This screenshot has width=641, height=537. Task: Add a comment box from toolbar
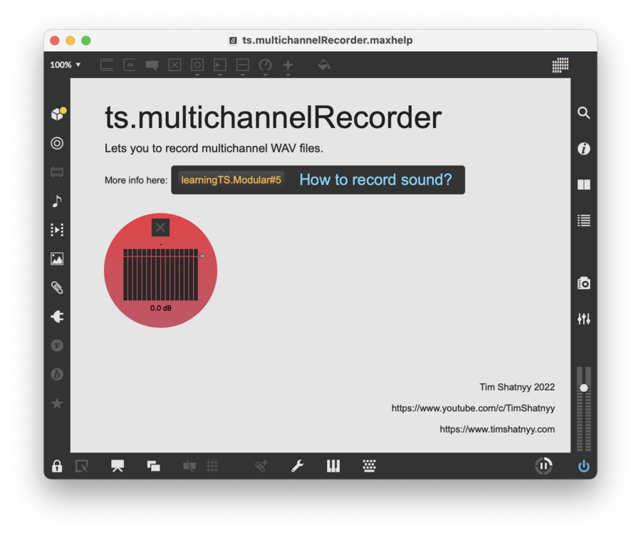[x=152, y=65]
